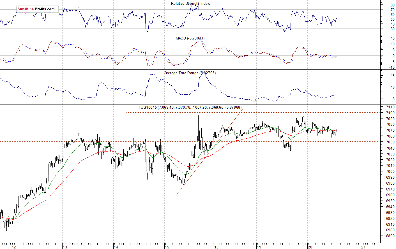Pick date label 14 on time axis
This screenshot has height=249, width=396.
116,247
